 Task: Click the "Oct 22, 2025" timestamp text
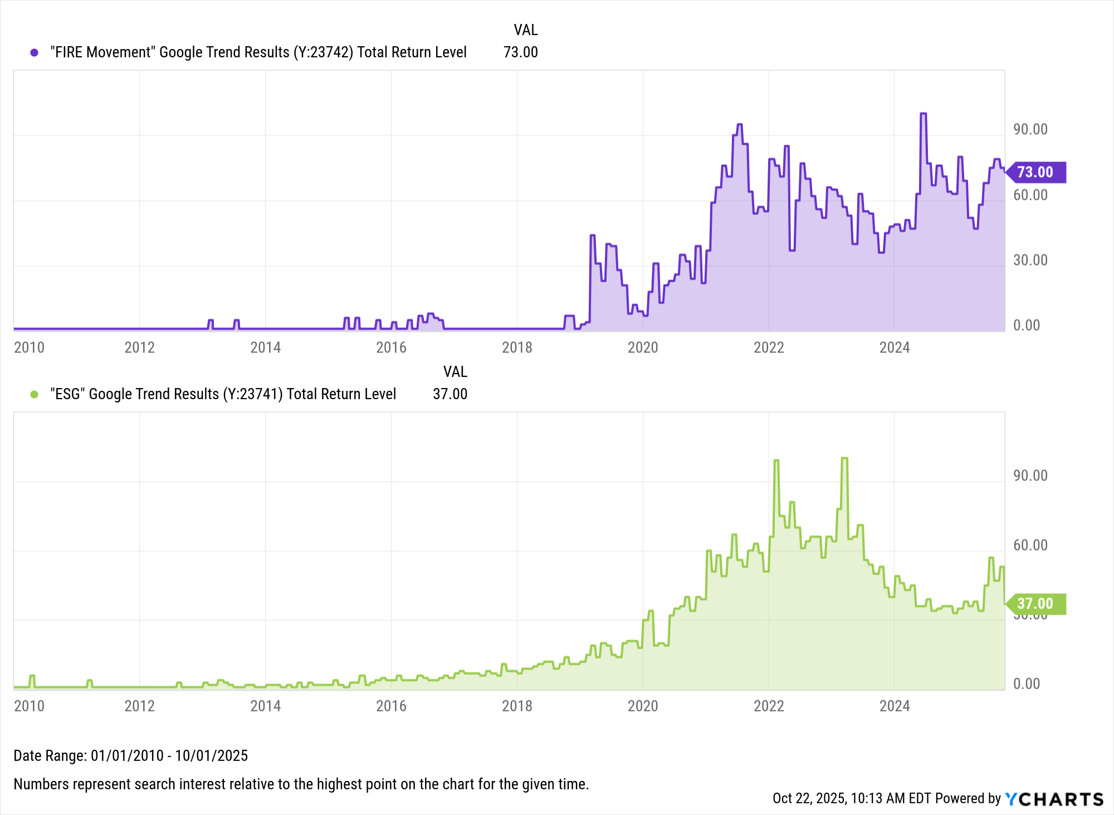(x=809, y=798)
